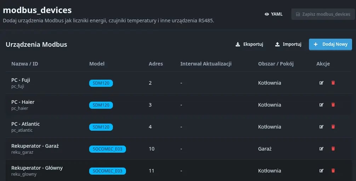Select the 'PC - Haier' device name
Image resolution: width=356 pixels, height=181 pixels.
pyautogui.click(x=23, y=102)
